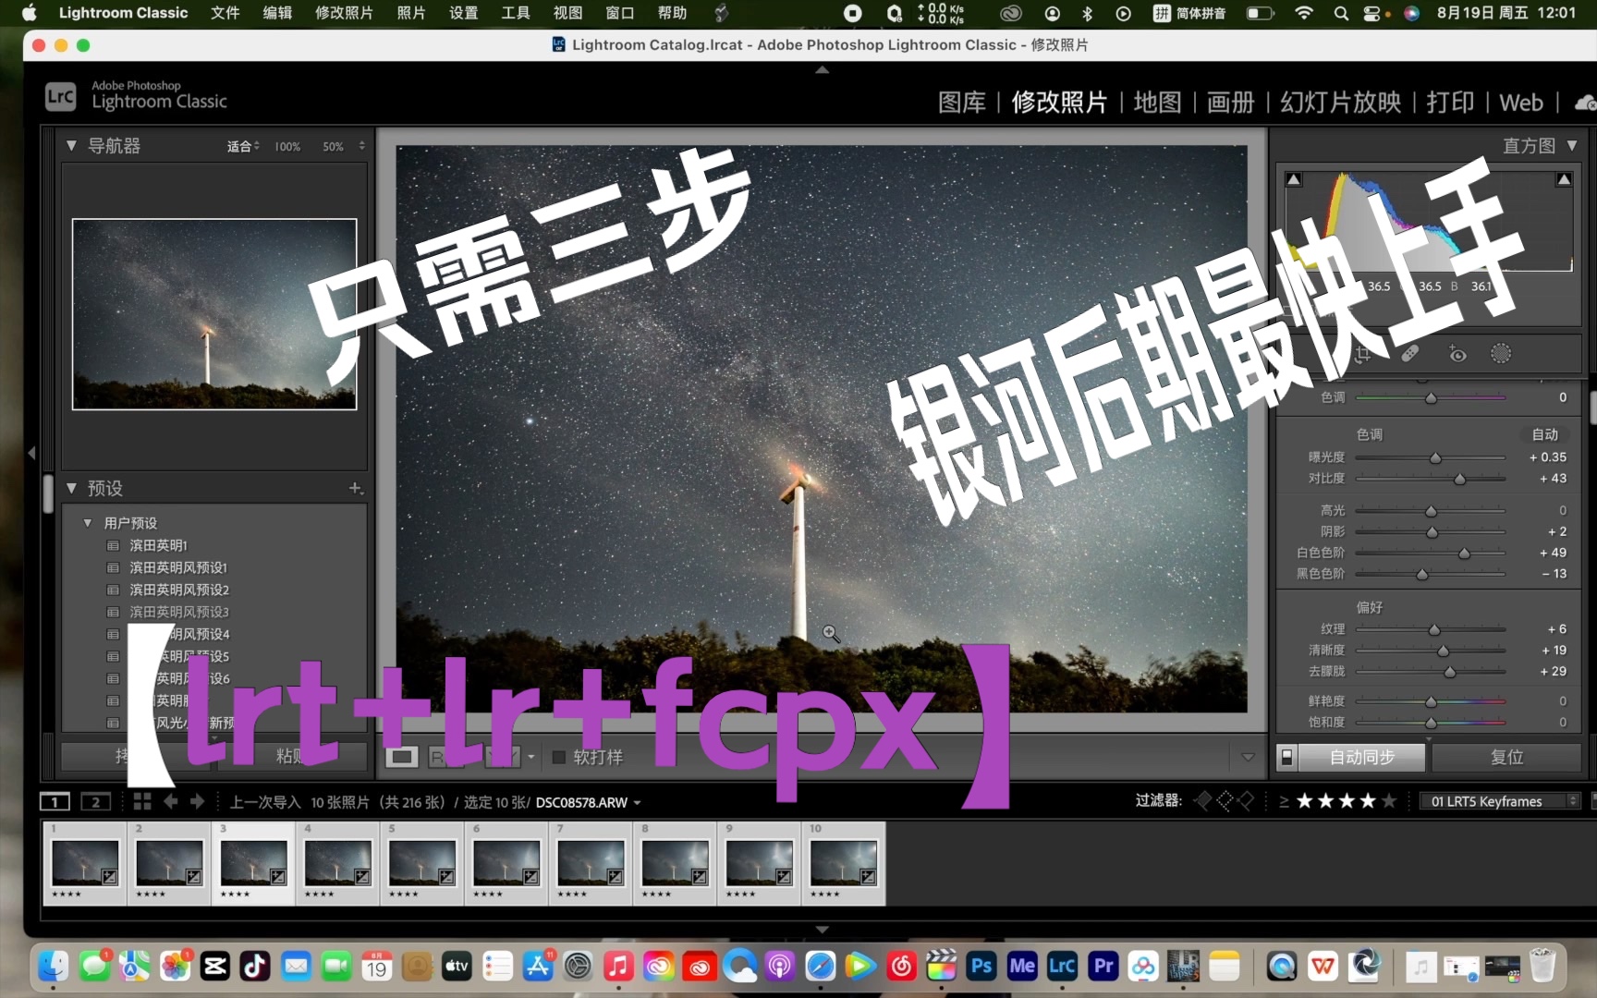Viewport: 1597px width, 998px height.
Task: Enable the 软打样 soft proofing checkbox
Action: [x=558, y=757]
